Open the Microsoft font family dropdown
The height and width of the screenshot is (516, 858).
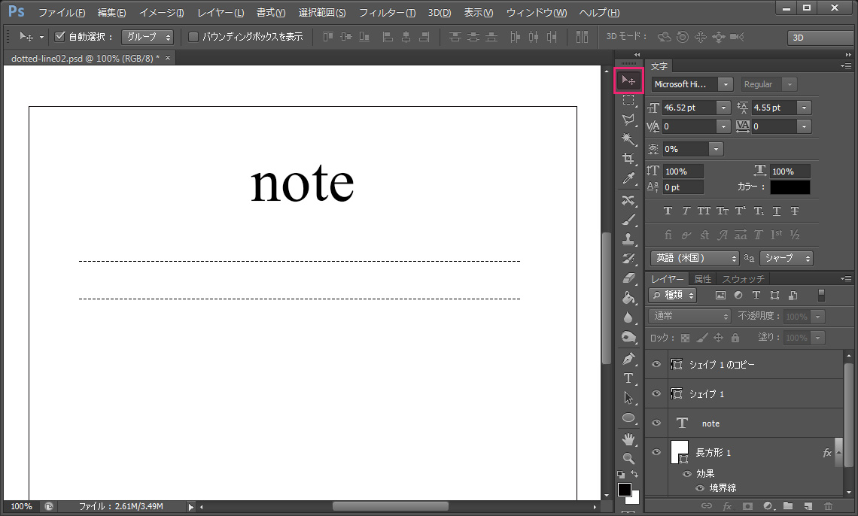point(692,84)
